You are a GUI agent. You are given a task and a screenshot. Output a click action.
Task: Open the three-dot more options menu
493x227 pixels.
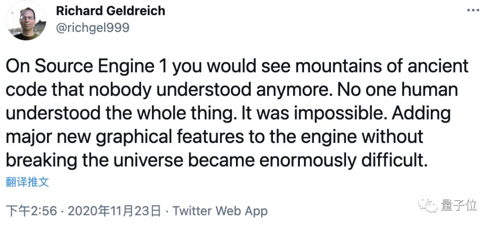click(x=473, y=11)
